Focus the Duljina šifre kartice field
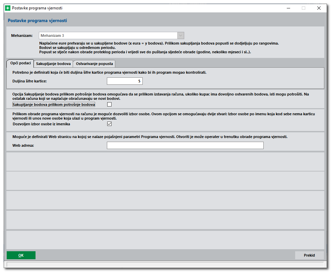This screenshot has width=331, height=272. pyautogui.click(x=125, y=81)
